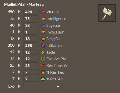Click the Esquive PM shield icon

coord(43,59)
